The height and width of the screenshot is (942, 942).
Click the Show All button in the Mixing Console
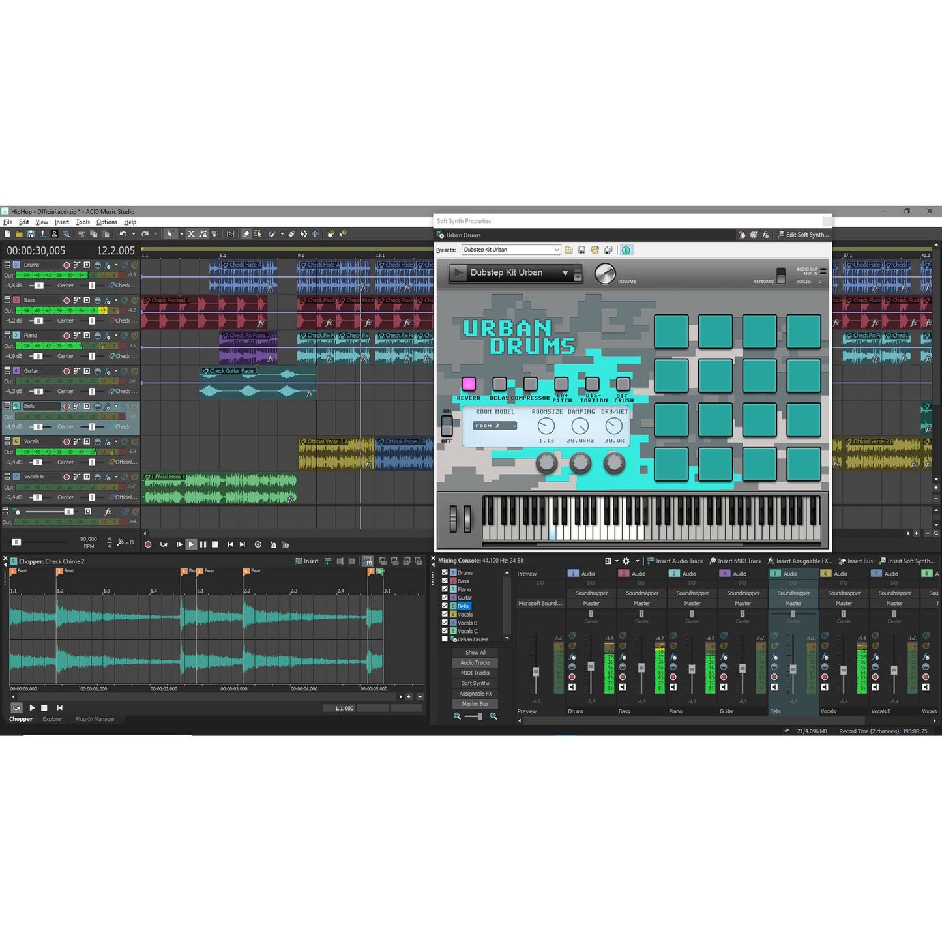[475, 652]
